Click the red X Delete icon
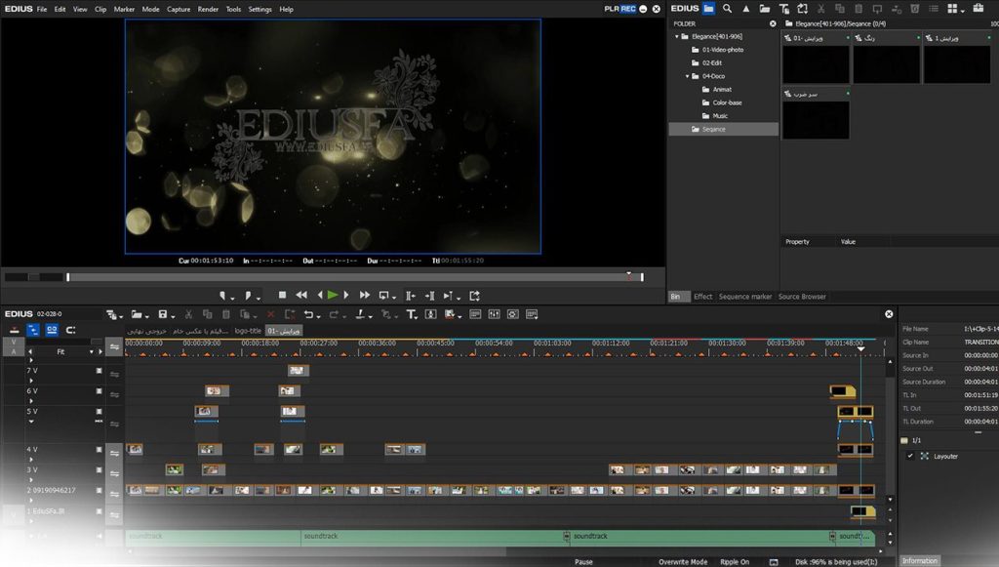 [x=271, y=314]
